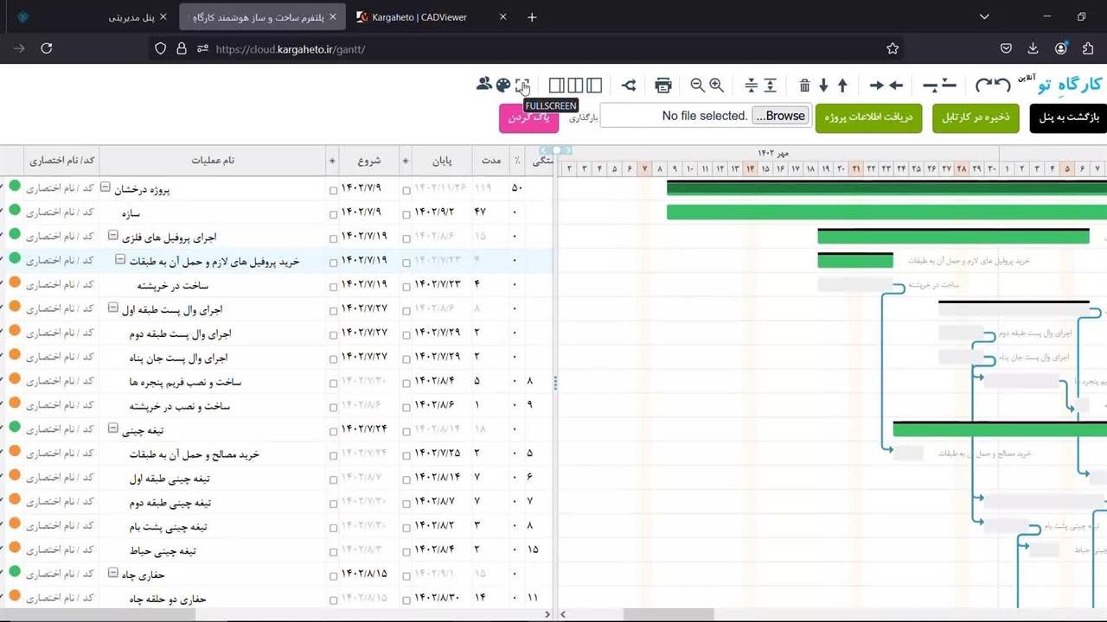Open the color palette icon
The width and height of the screenshot is (1107, 622).
coord(503,85)
